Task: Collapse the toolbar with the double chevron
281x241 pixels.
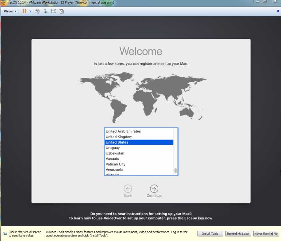Action: 278,11
